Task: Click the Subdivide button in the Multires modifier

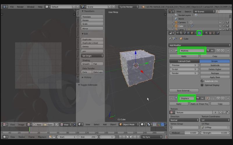Action: (x=215, y=65)
